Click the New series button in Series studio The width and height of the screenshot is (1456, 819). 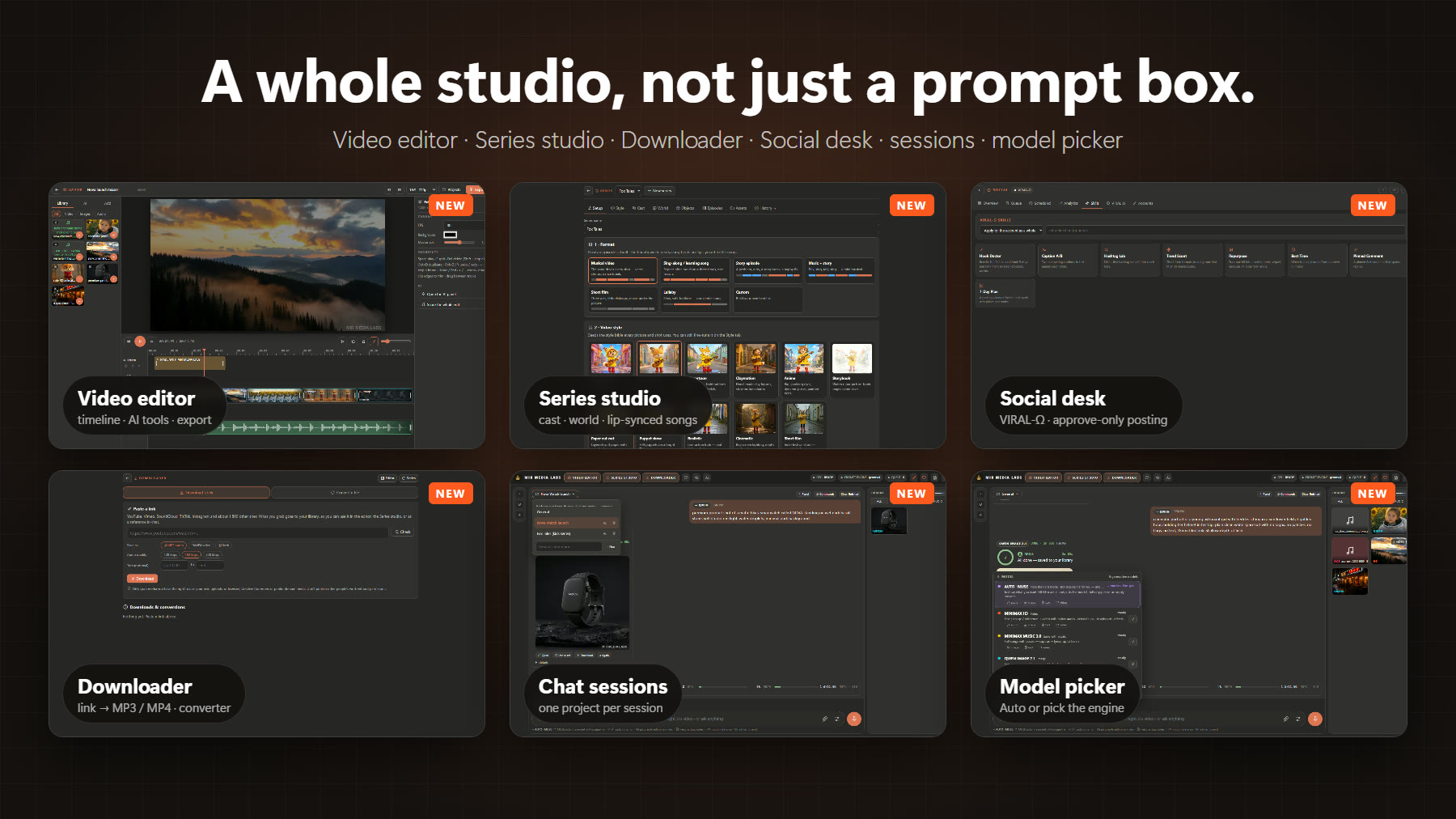(x=660, y=191)
